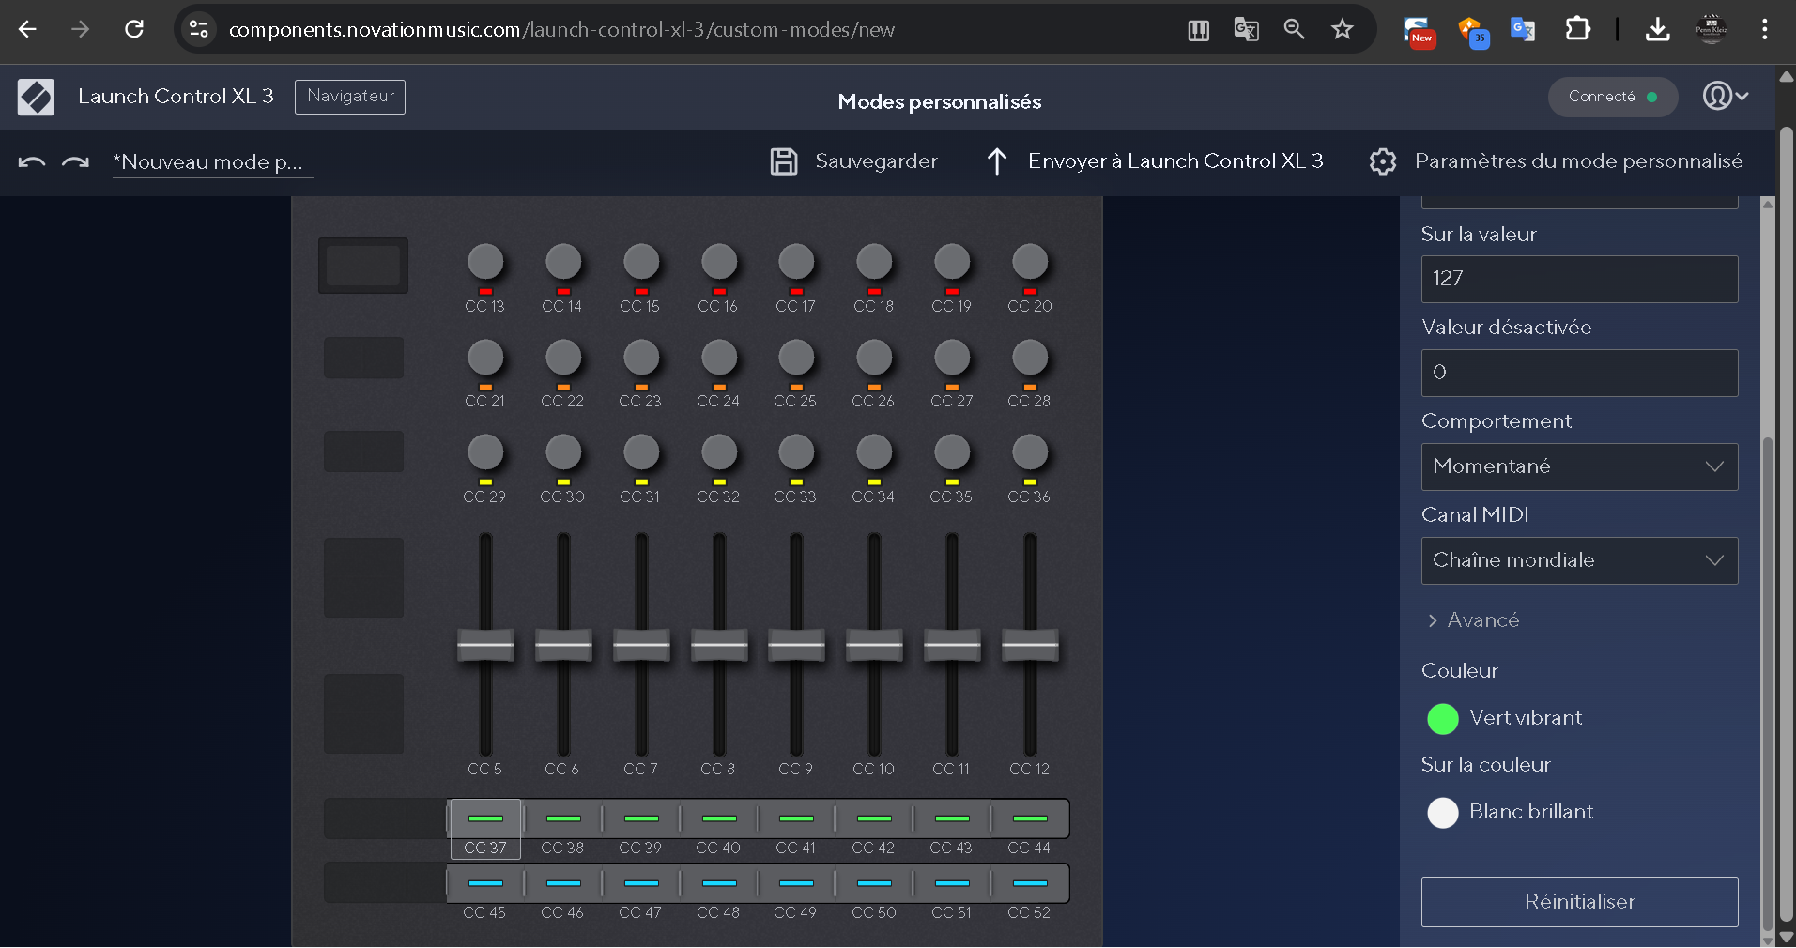The image size is (1796, 948).
Task: Open the user account profile icon
Action: [1725, 96]
